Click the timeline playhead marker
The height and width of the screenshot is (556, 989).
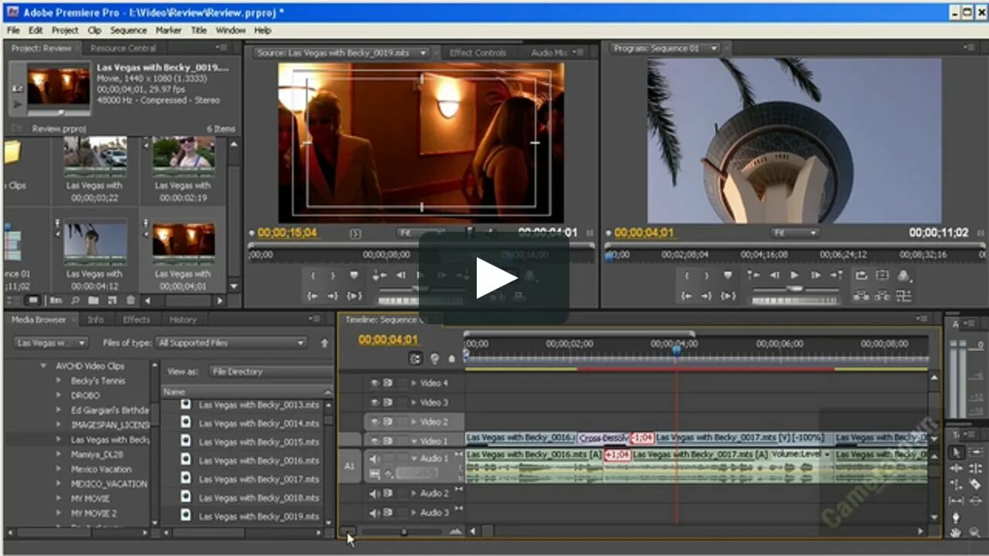676,351
